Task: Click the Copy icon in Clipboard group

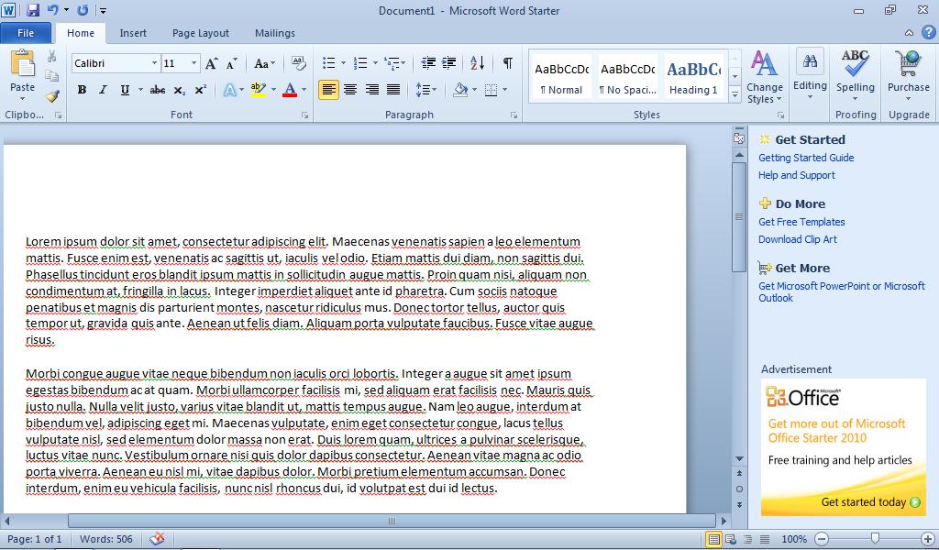Action: tap(52, 76)
